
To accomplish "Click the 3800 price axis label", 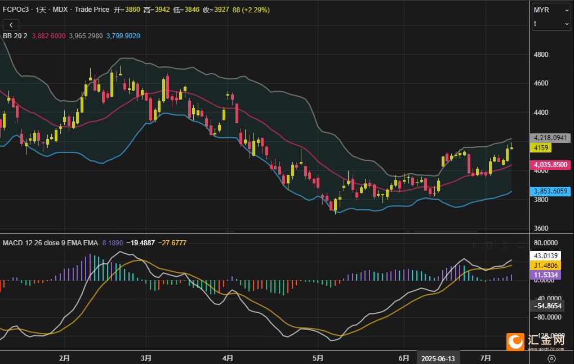I will 541,200.
